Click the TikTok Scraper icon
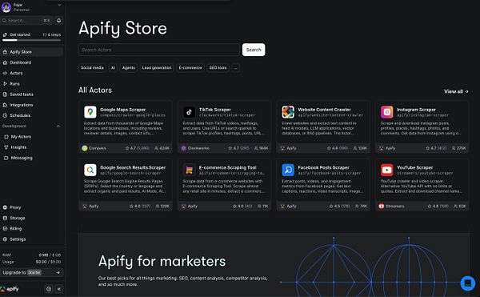Screen dimensions: 480x297 (189, 112)
